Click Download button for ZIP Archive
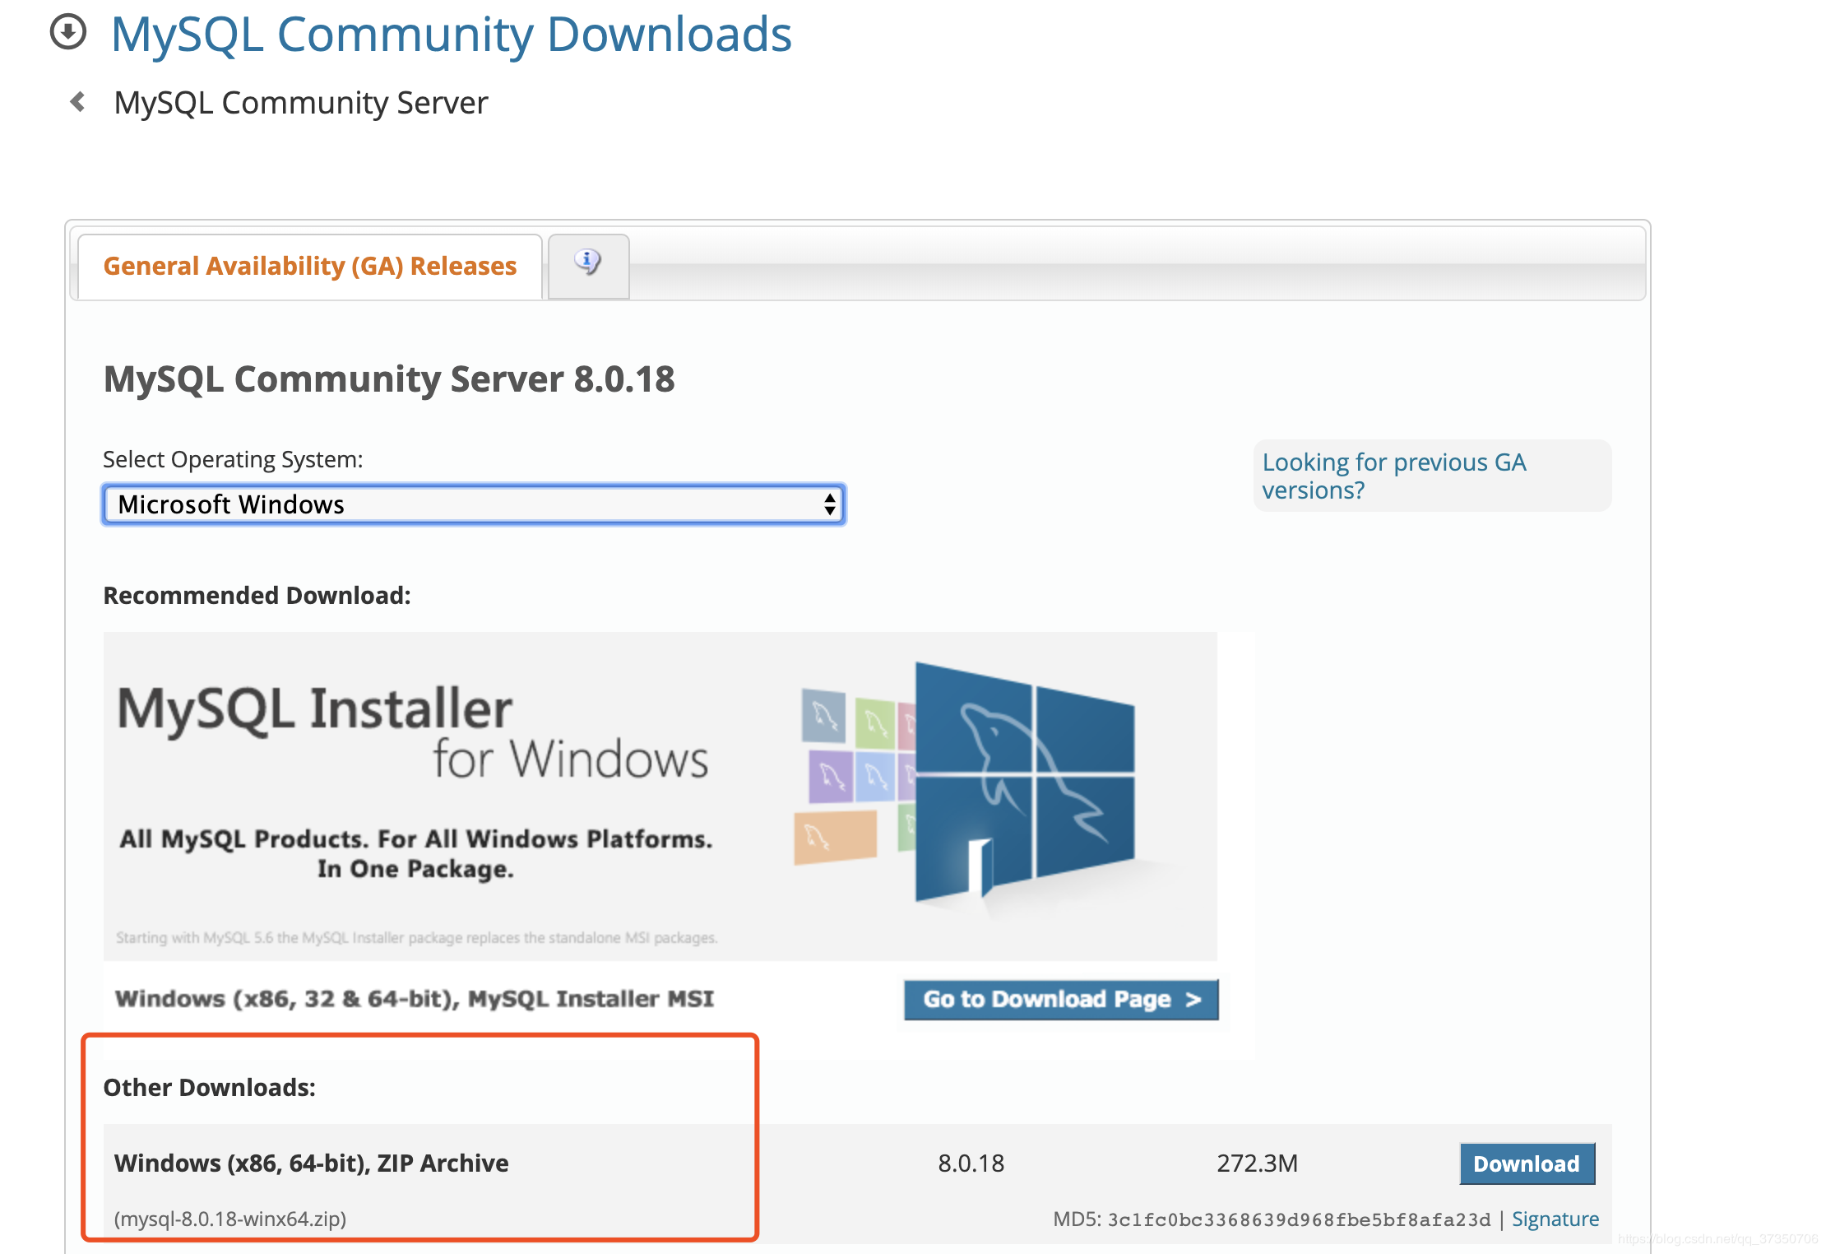The width and height of the screenshot is (1826, 1254). [1526, 1163]
